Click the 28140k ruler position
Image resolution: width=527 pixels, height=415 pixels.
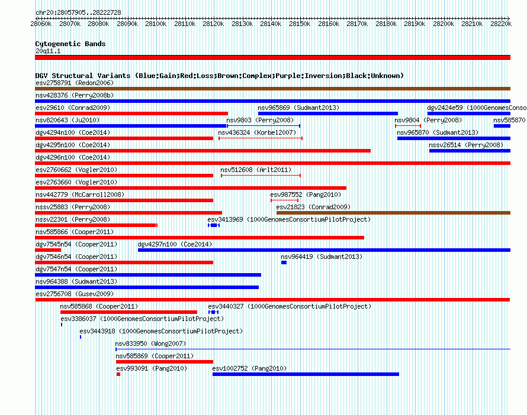point(271,24)
